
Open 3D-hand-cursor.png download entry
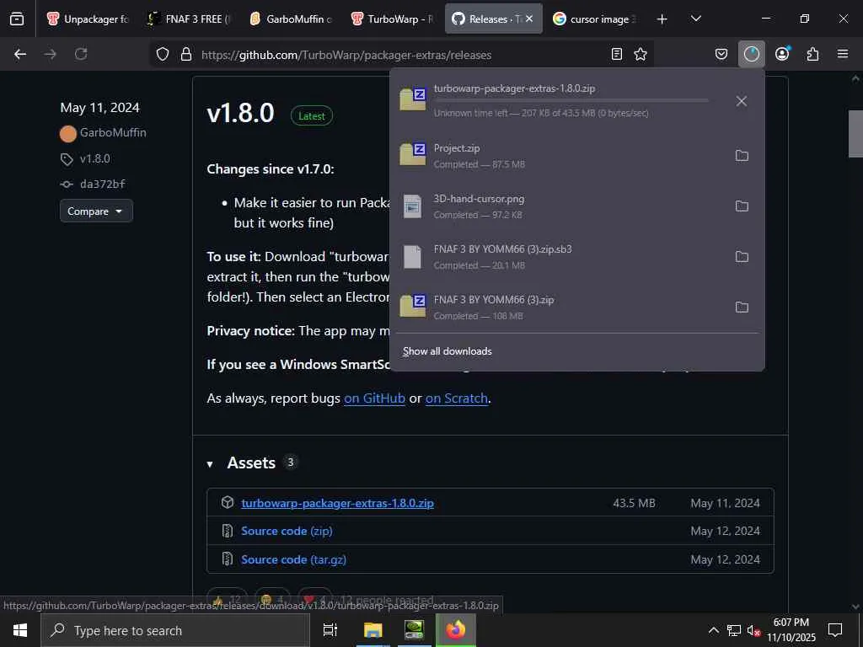[559, 206]
